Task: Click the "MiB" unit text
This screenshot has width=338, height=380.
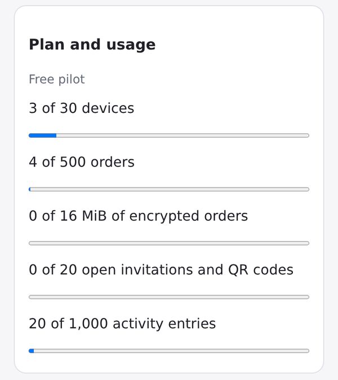Action: click(x=94, y=216)
